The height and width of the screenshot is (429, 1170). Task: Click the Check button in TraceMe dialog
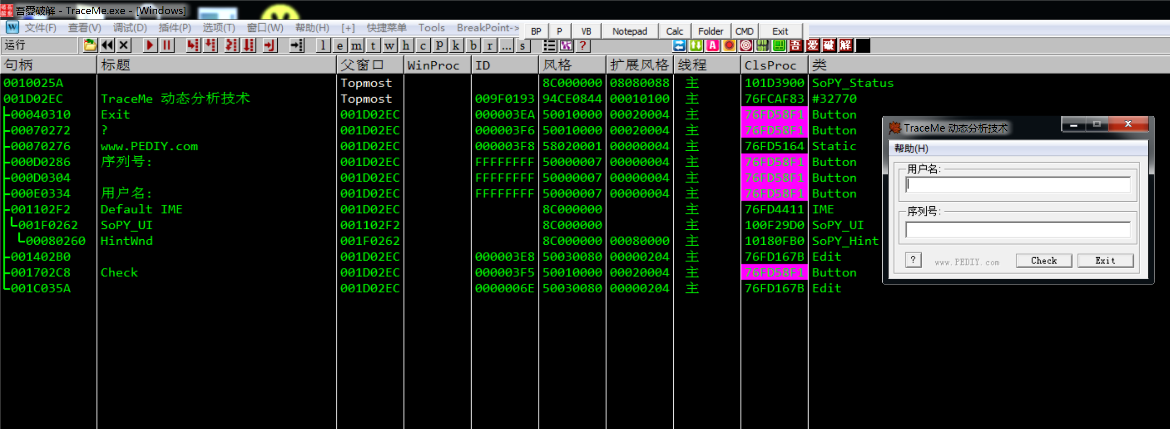pos(1044,261)
